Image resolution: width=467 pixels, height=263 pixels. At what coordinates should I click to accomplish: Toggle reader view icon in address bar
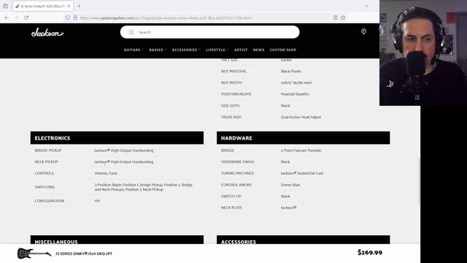(x=336, y=18)
